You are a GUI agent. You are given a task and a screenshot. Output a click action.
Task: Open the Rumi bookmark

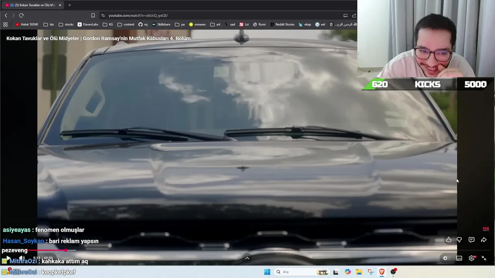pyautogui.click(x=259, y=24)
